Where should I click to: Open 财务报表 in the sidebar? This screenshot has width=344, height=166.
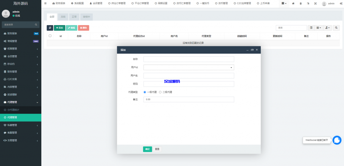[20, 34]
